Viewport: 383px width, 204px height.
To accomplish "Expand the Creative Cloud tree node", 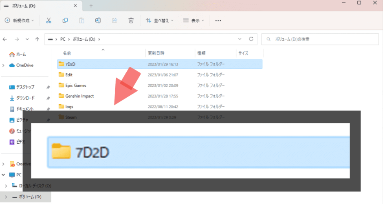I will point(3,164).
